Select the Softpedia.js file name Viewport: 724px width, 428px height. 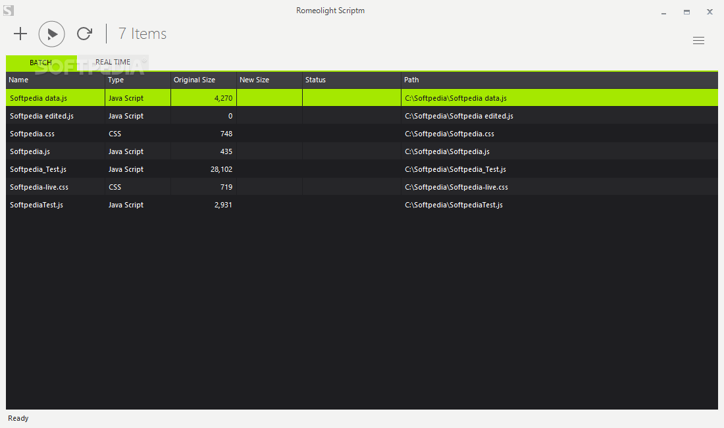[30, 151]
